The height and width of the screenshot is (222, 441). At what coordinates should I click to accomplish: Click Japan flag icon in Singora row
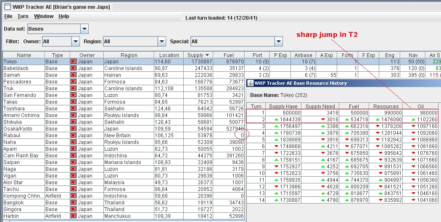[74, 209]
